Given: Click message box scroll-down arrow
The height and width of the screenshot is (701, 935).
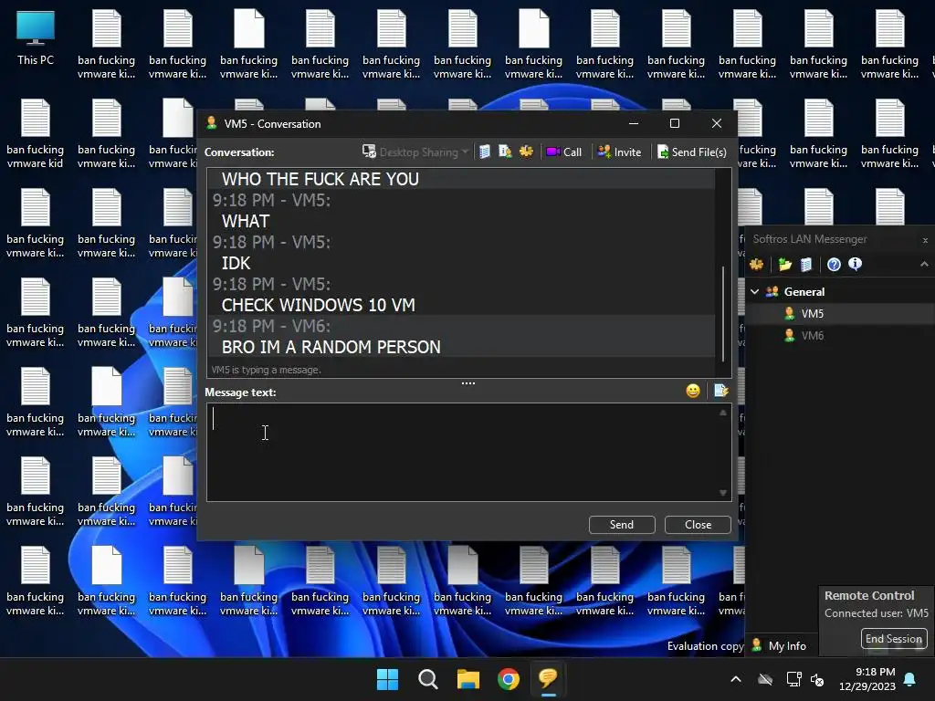Looking at the screenshot, I should [x=723, y=493].
